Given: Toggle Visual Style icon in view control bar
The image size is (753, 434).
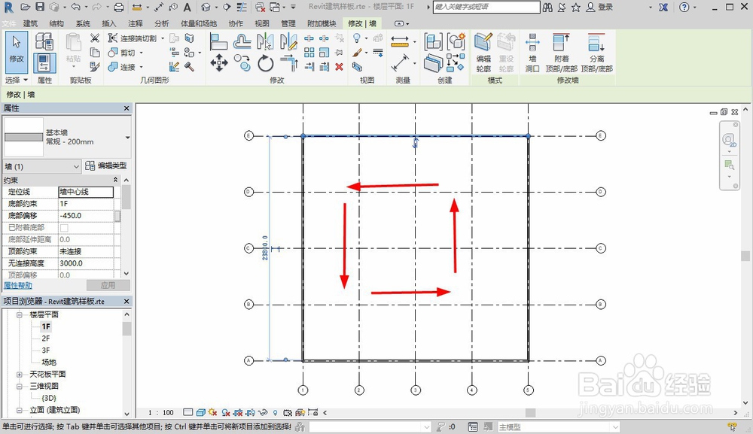Looking at the screenshot, I should coord(201,412).
